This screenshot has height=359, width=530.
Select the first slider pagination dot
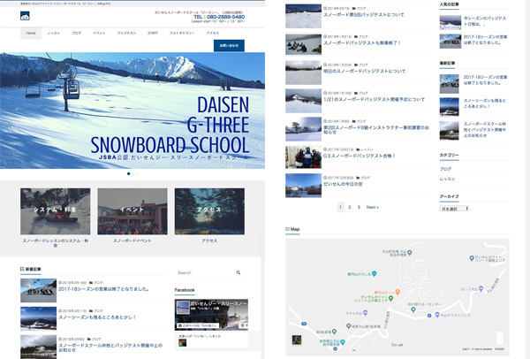tap(129, 173)
